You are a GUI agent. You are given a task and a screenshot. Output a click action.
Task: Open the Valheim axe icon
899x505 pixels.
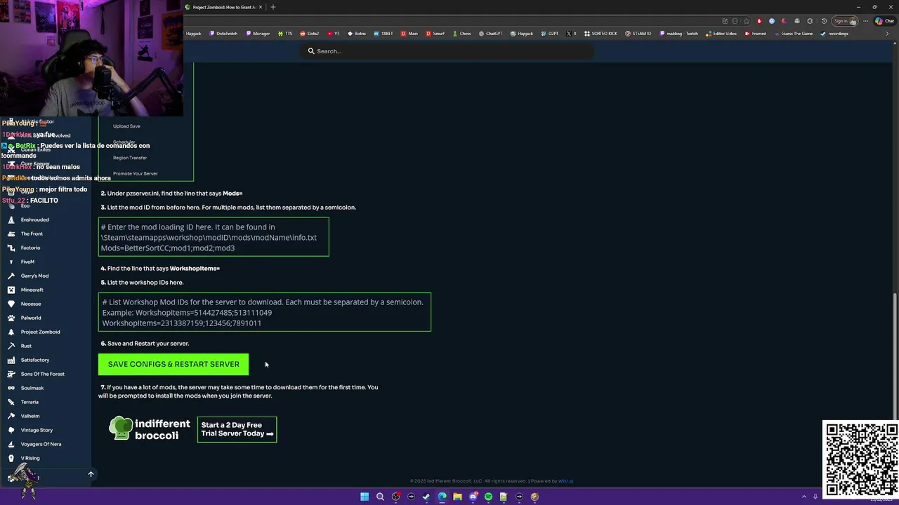pos(11,416)
